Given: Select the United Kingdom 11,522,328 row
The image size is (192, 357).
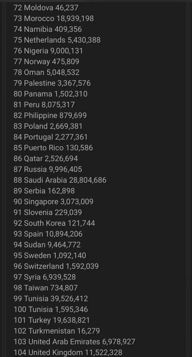Looking at the screenshot, I should click(x=68, y=353).
